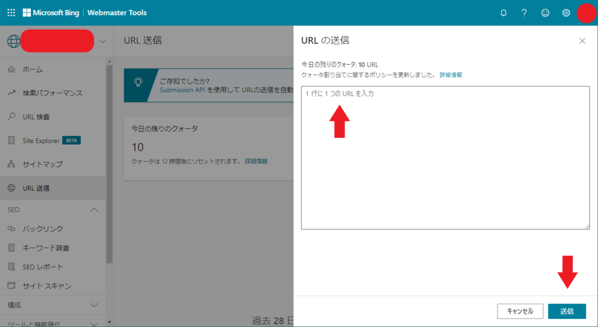Open サイト スキャン in sidebar
Viewport: 598px width, 327px height.
point(53,286)
